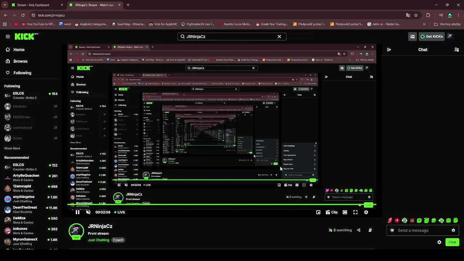464x261 pixels.
Task: Share the JRNinjaCz stream
Action: pos(359,230)
